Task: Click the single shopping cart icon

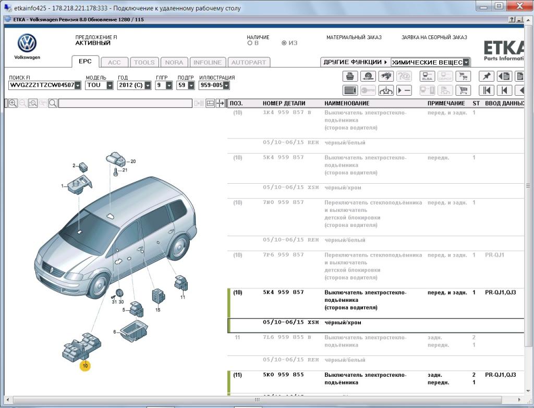Action: pos(463,90)
